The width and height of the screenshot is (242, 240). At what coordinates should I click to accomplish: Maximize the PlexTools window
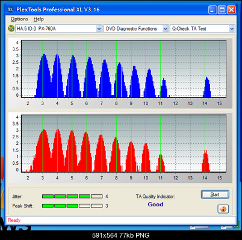[x=222, y=10]
